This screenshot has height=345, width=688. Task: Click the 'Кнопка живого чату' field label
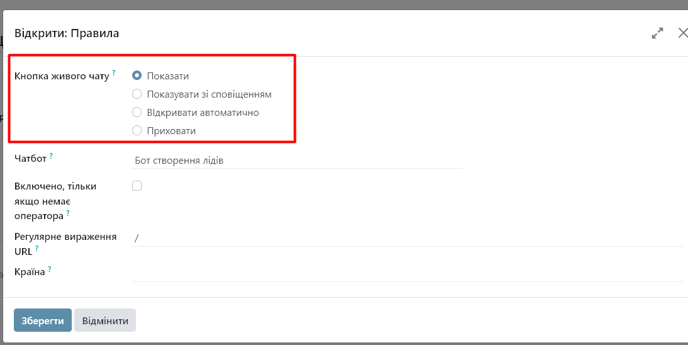pyautogui.click(x=62, y=76)
